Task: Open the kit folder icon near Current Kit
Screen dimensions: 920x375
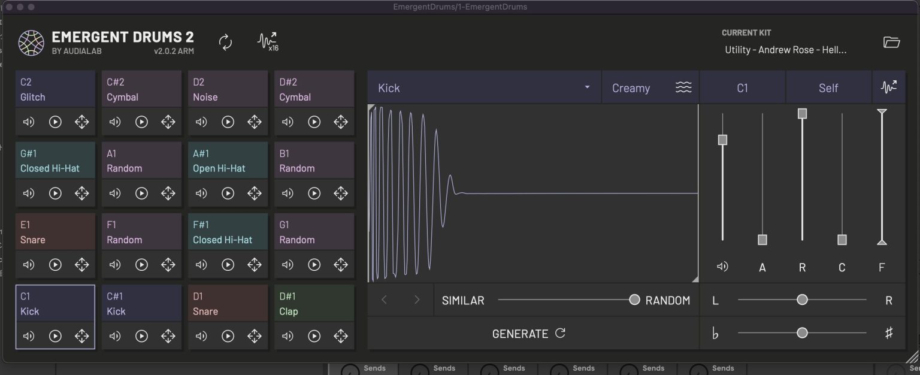Action: tap(892, 42)
